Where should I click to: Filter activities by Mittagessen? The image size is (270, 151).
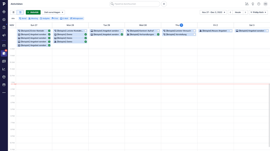pos(76,18)
